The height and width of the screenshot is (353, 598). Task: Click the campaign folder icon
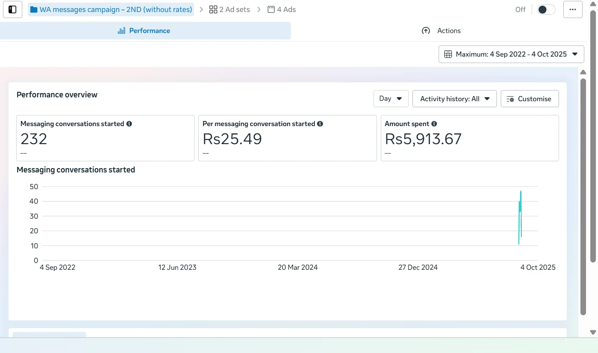click(x=34, y=9)
